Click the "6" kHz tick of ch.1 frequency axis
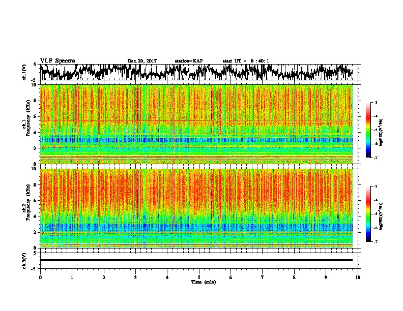The height and width of the screenshot is (311, 403). coord(36,116)
